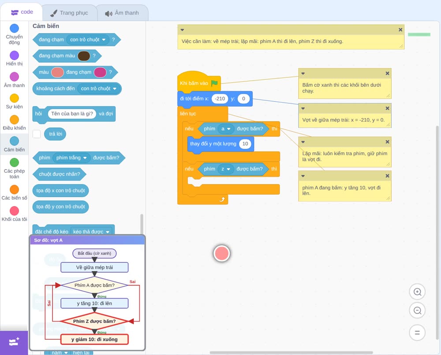Open 'con trỏ chuột' dropdown in đang chạm block
The width and height of the screenshot is (441, 355).
click(88, 40)
